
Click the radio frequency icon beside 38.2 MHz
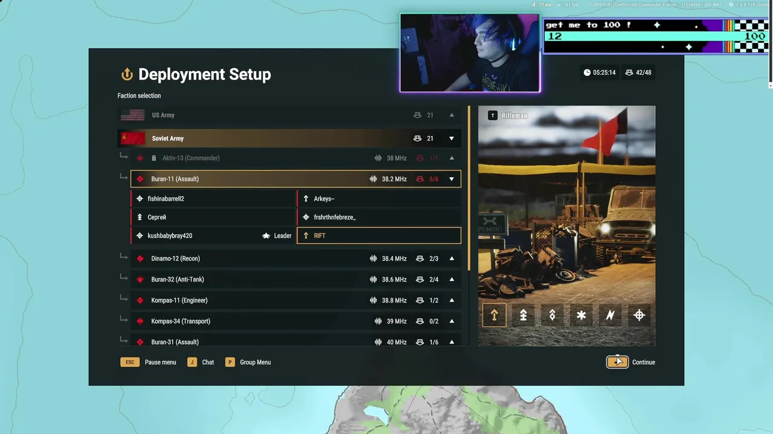(374, 179)
